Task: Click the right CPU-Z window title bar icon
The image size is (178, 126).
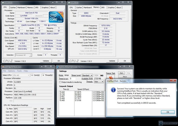Action: click(x=69, y=3)
